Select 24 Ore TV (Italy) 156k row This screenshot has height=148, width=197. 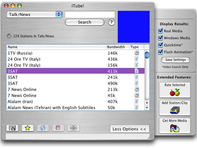75,65
